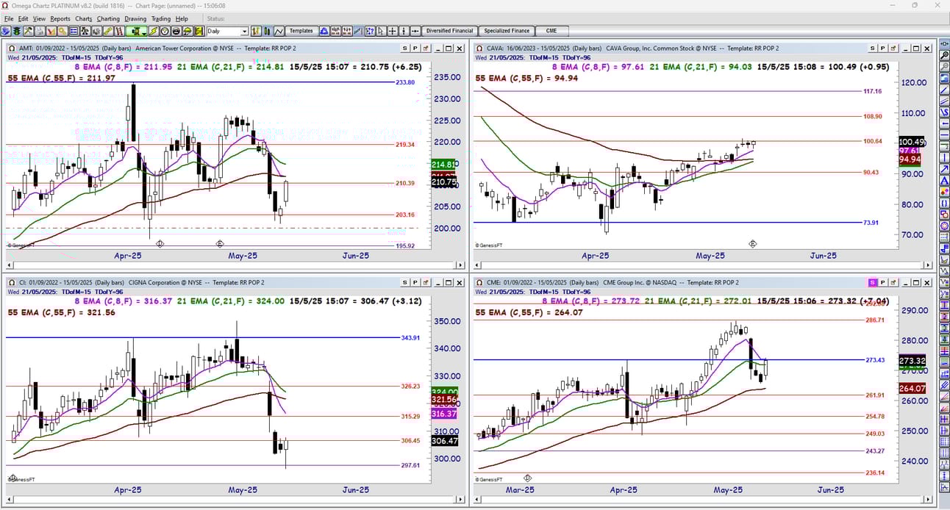The width and height of the screenshot is (950, 510).
Task: Click the Specialized Finance button
Action: pyautogui.click(x=507, y=31)
